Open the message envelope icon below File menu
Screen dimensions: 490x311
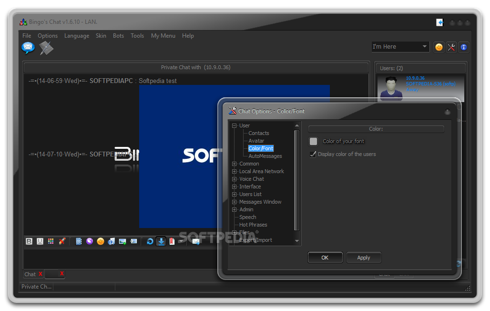28,48
